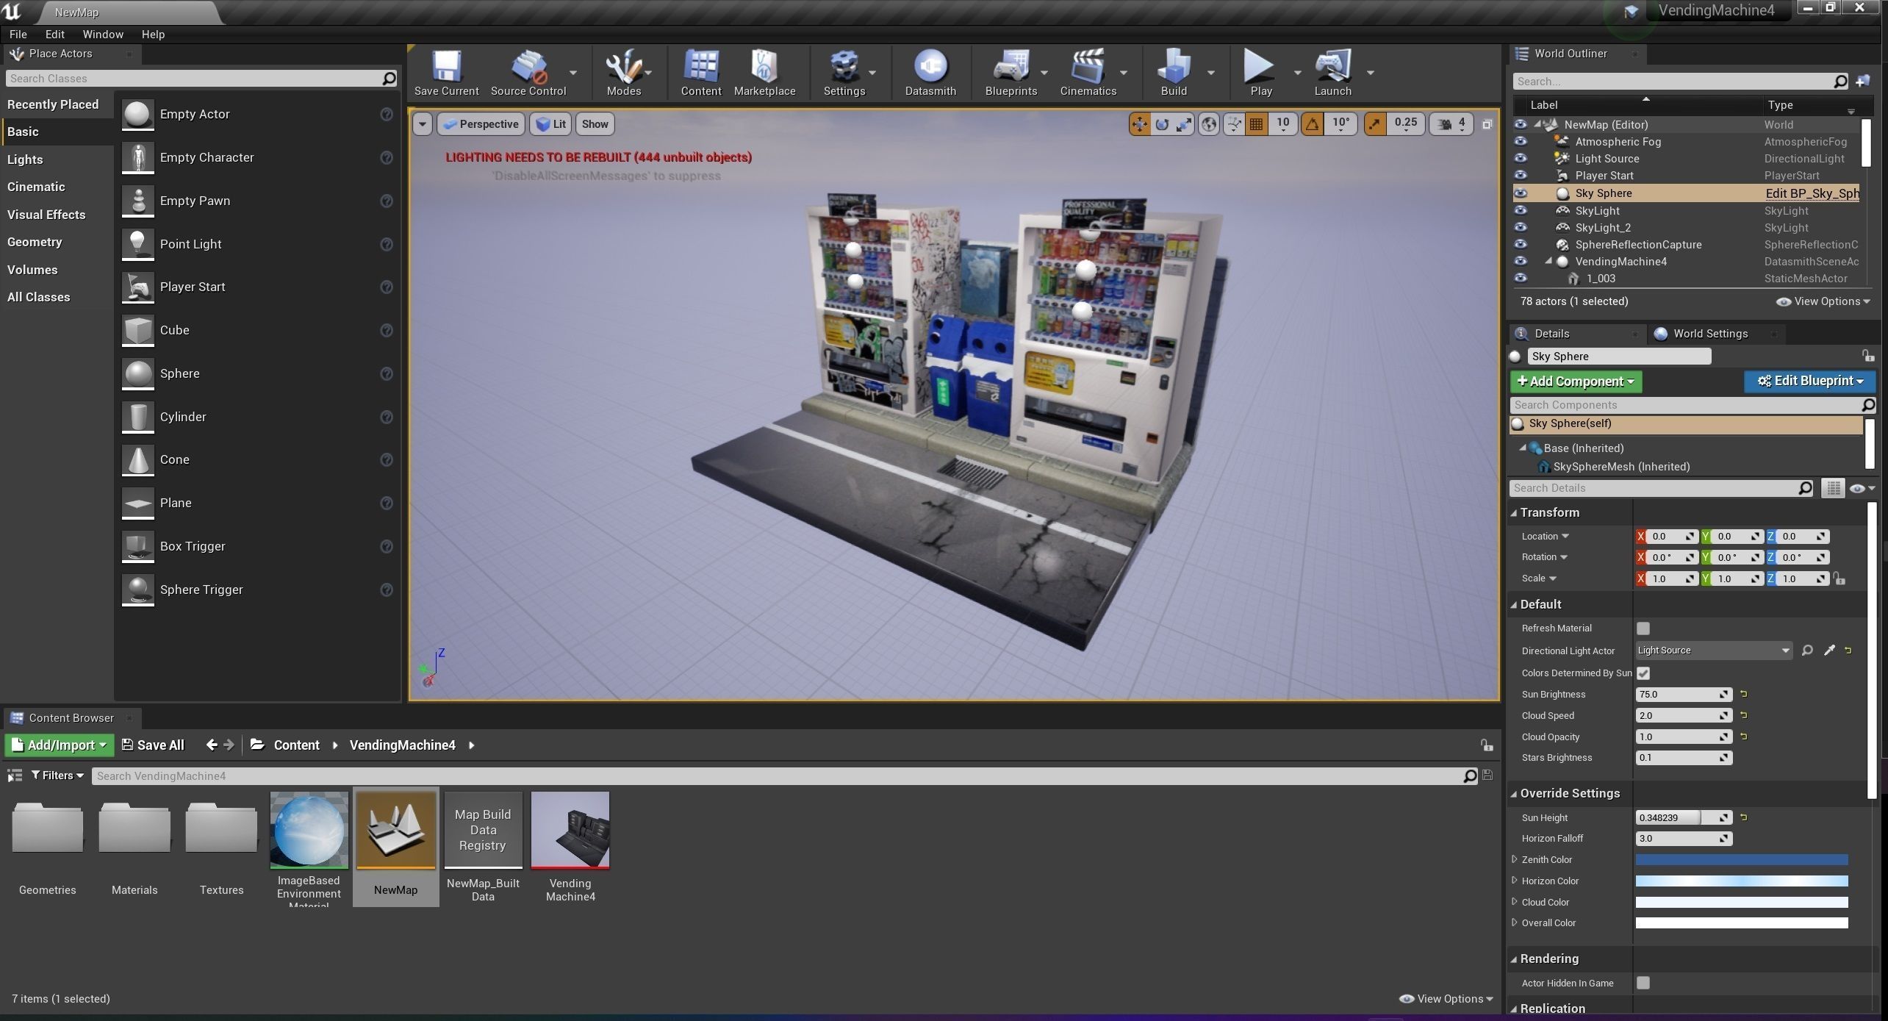Open the Window menu

[x=103, y=35]
